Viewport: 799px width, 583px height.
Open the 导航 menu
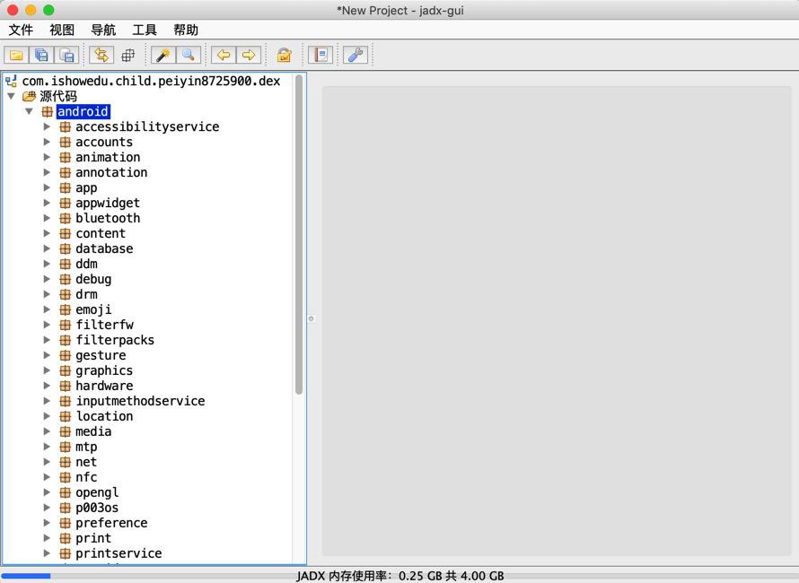pos(103,30)
